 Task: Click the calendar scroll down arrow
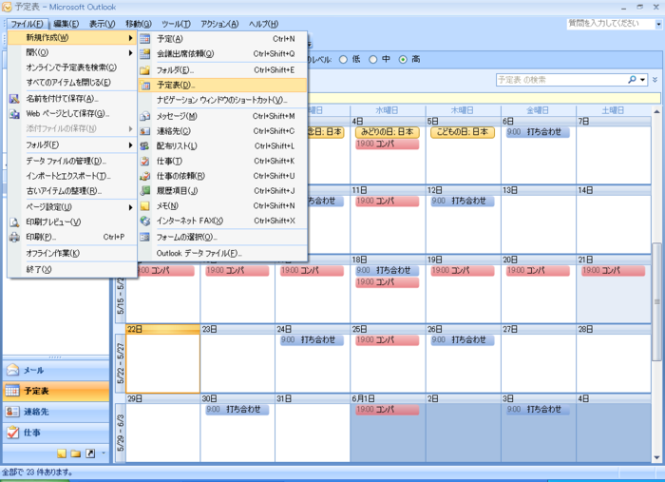656,457
